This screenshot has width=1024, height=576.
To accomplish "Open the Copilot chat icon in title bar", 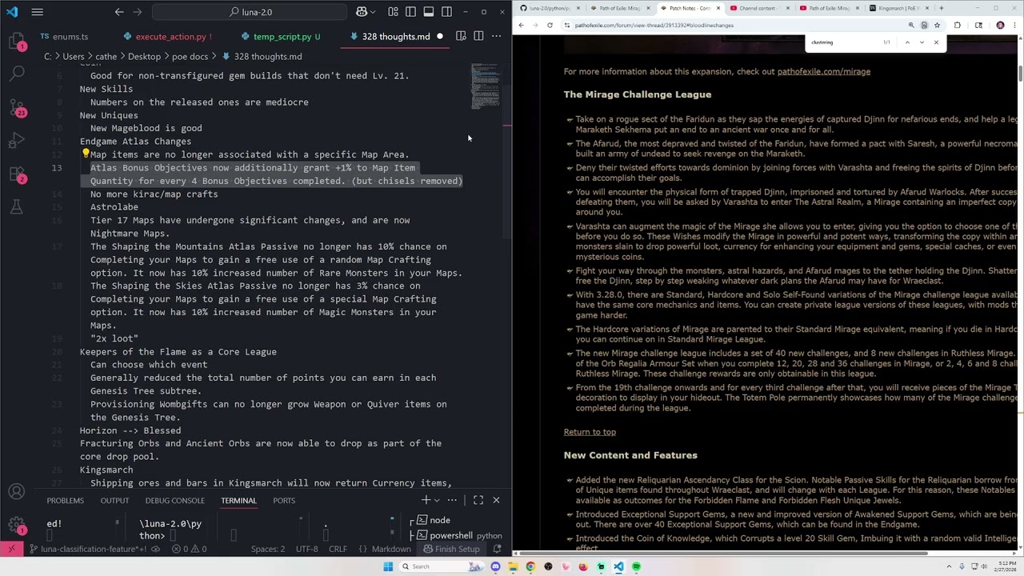I will (x=362, y=12).
